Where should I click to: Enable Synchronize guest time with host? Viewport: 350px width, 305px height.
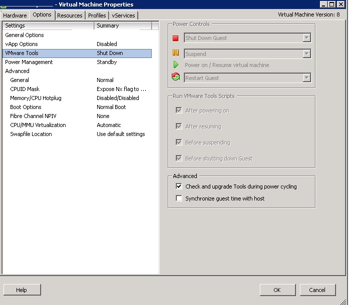coord(179,198)
